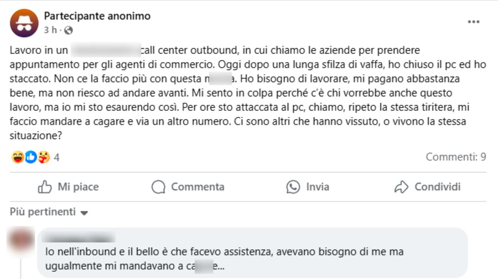498x279 pixels.
Task: Click the thumbs-up icon beside Mi piace
Action: point(45,187)
